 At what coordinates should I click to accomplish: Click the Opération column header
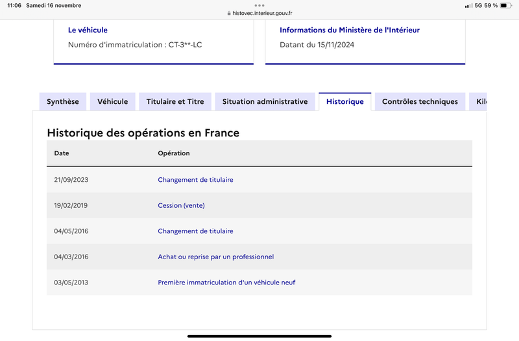click(x=174, y=153)
